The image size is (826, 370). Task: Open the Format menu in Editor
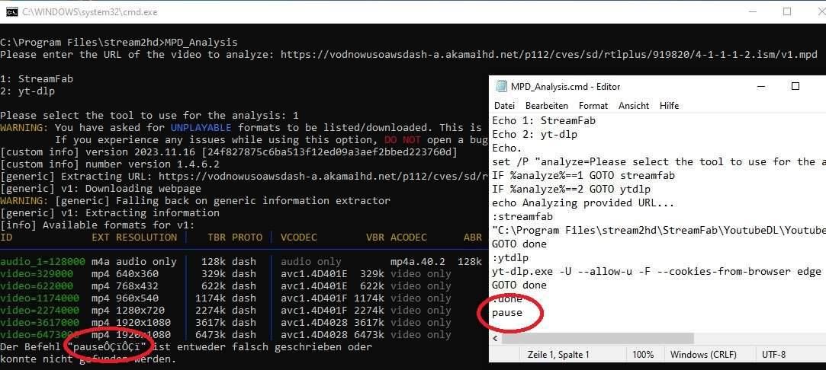(593, 106)
